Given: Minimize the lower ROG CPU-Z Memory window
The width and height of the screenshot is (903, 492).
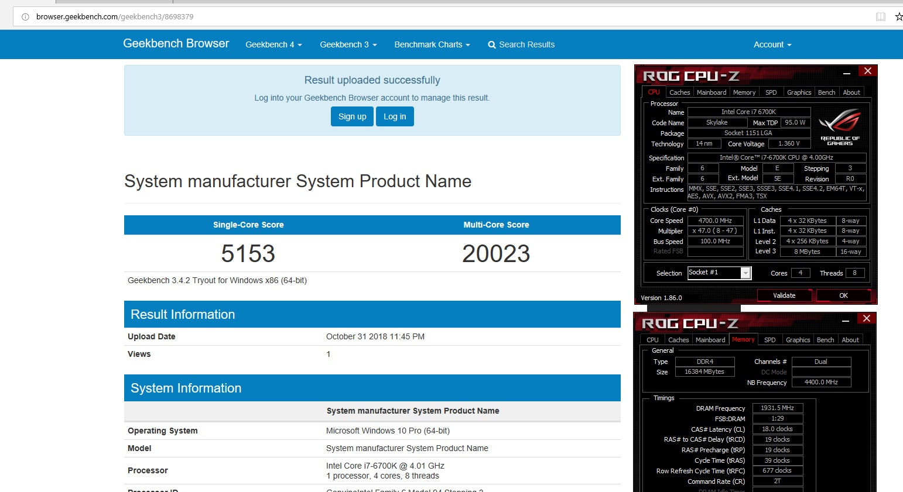Looking at the screenshot, I should [846, 321].
